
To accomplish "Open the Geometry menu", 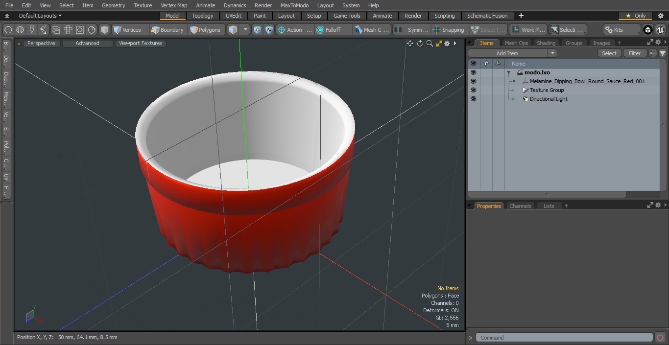I will [113, 5].
